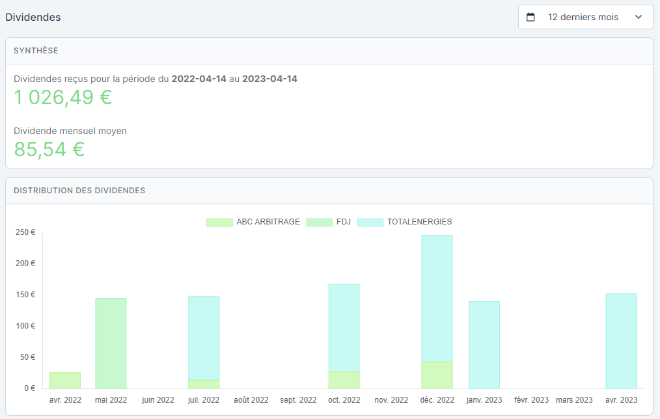Click the calendar icon in period selector
The width and height of the screenshot is (660, 419).
(530, 18)
